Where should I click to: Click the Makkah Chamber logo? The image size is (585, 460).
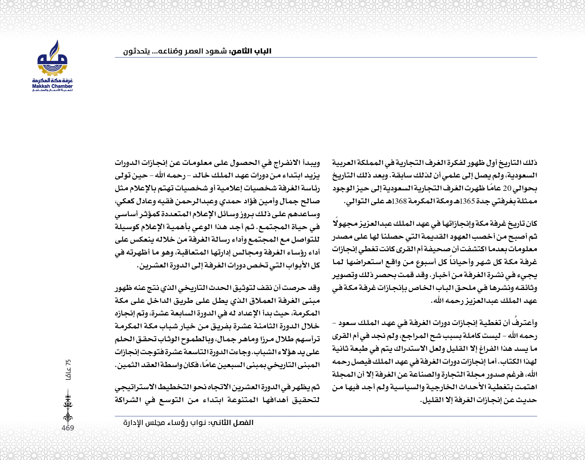pyautogui.click(x=52, y=66)
